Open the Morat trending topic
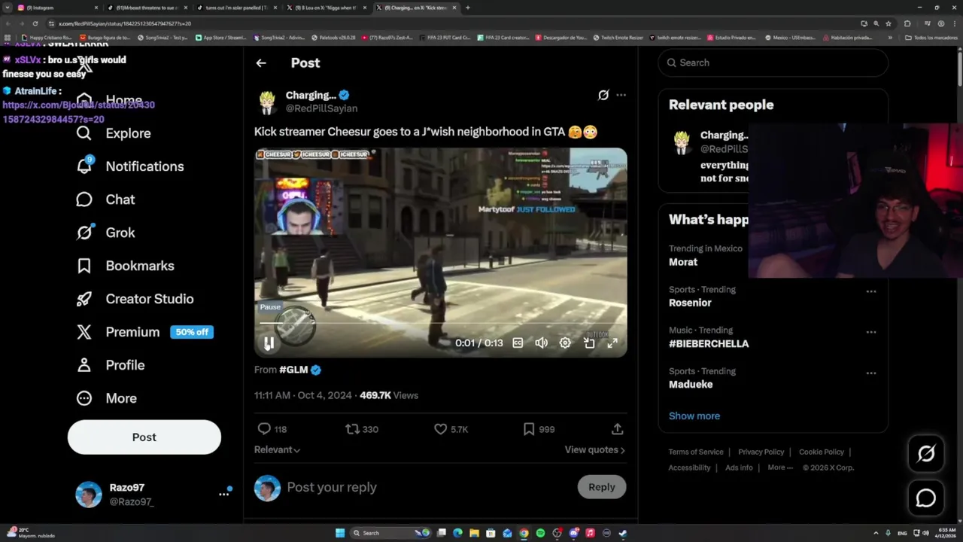Screen dimensions: 963x542 click(x=683, y=262)
